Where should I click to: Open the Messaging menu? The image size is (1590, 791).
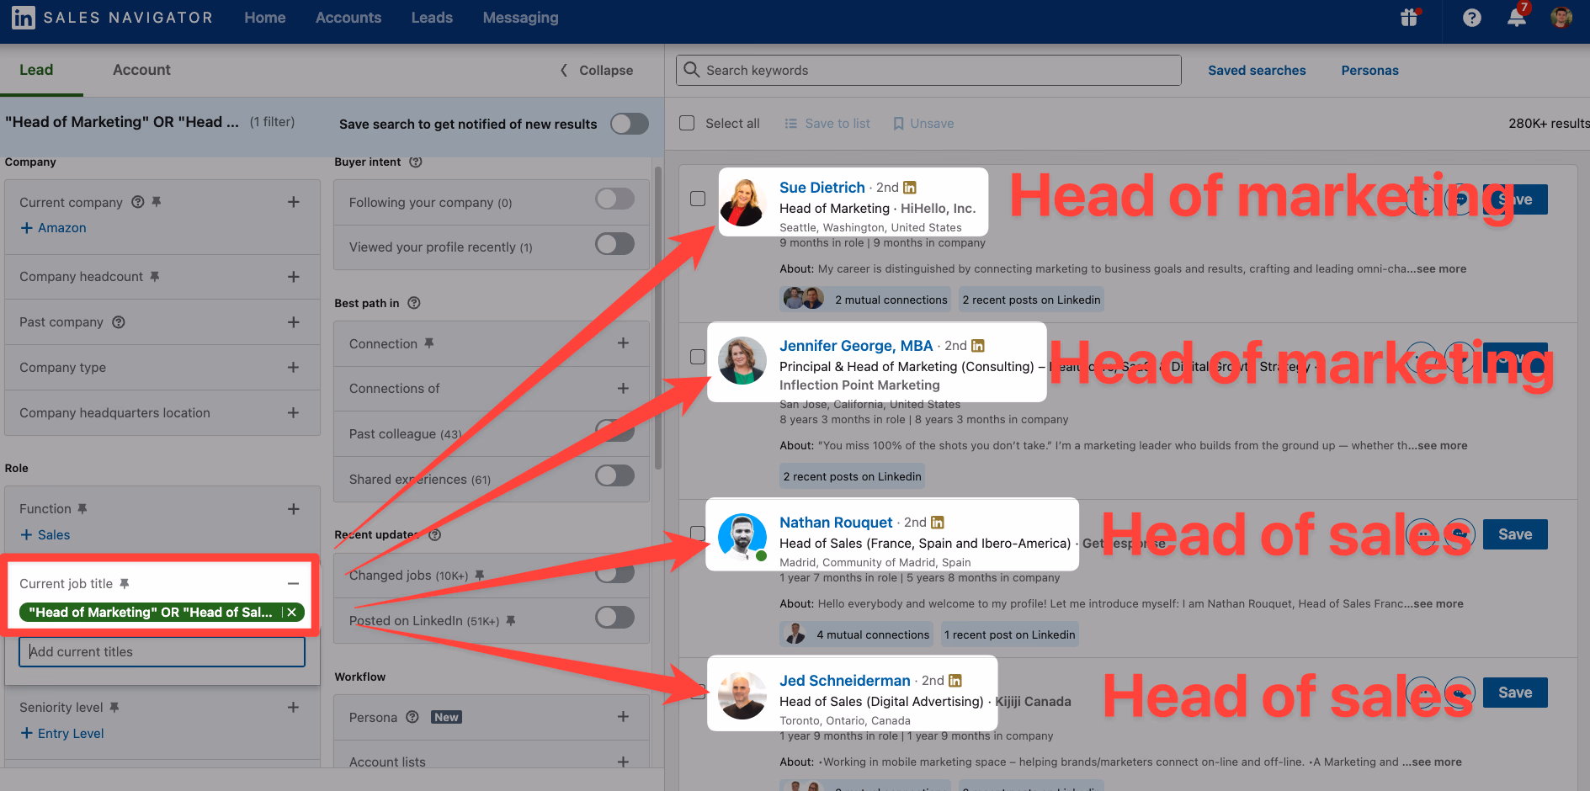click(520, 18)
